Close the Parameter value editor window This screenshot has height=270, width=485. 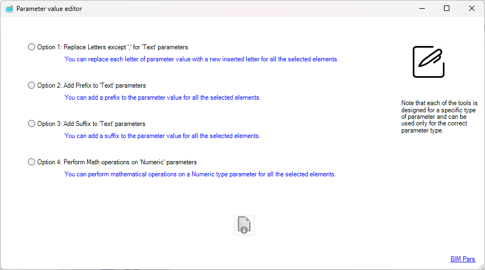(471, 9)
